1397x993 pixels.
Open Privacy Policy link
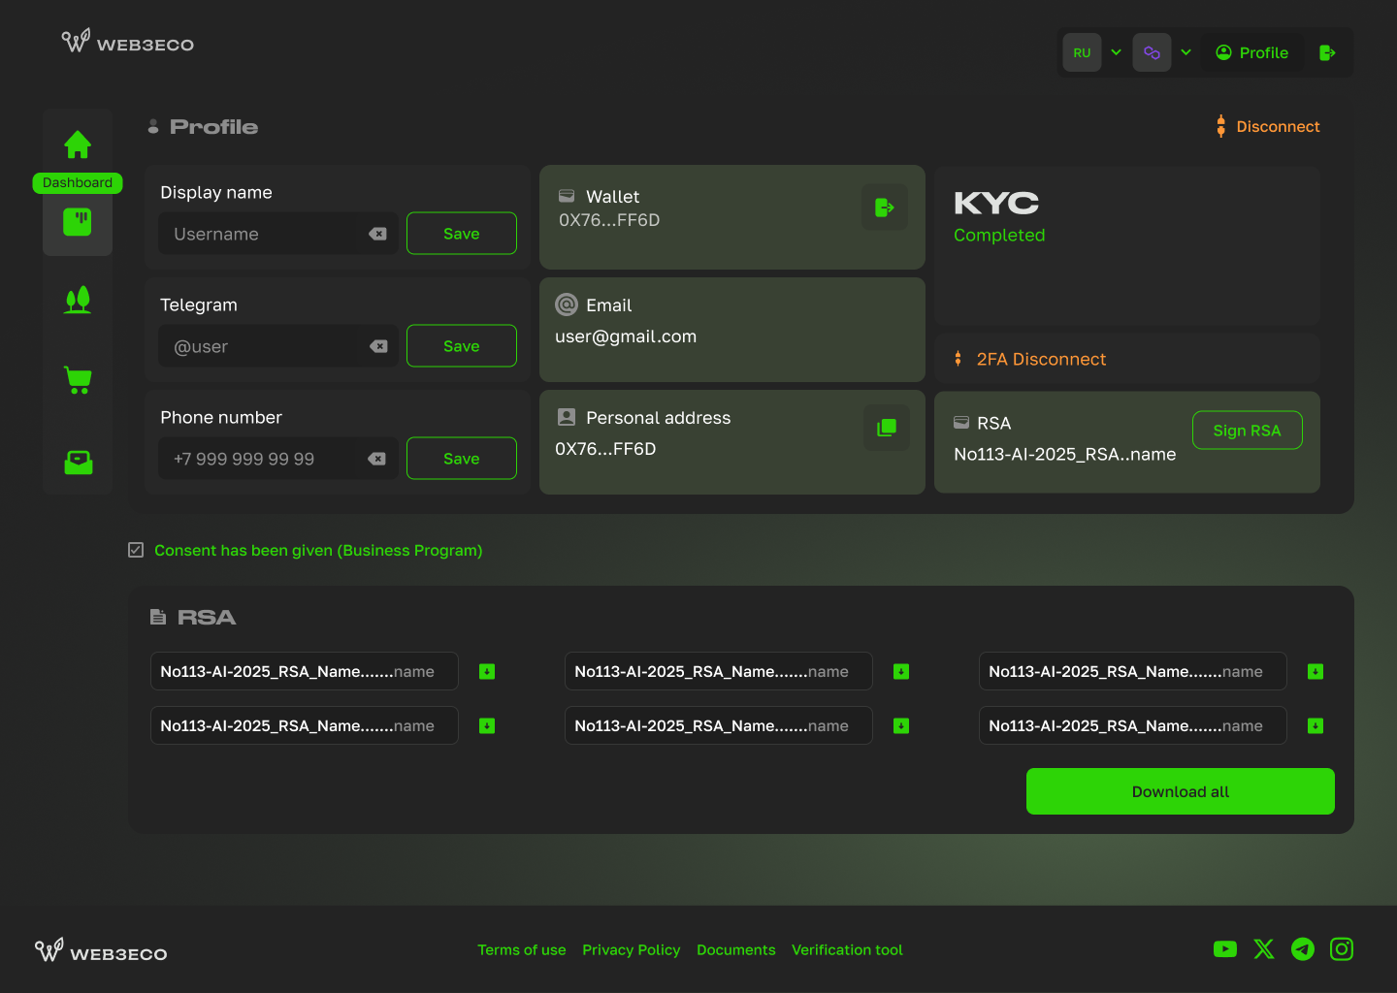[632, 949]
